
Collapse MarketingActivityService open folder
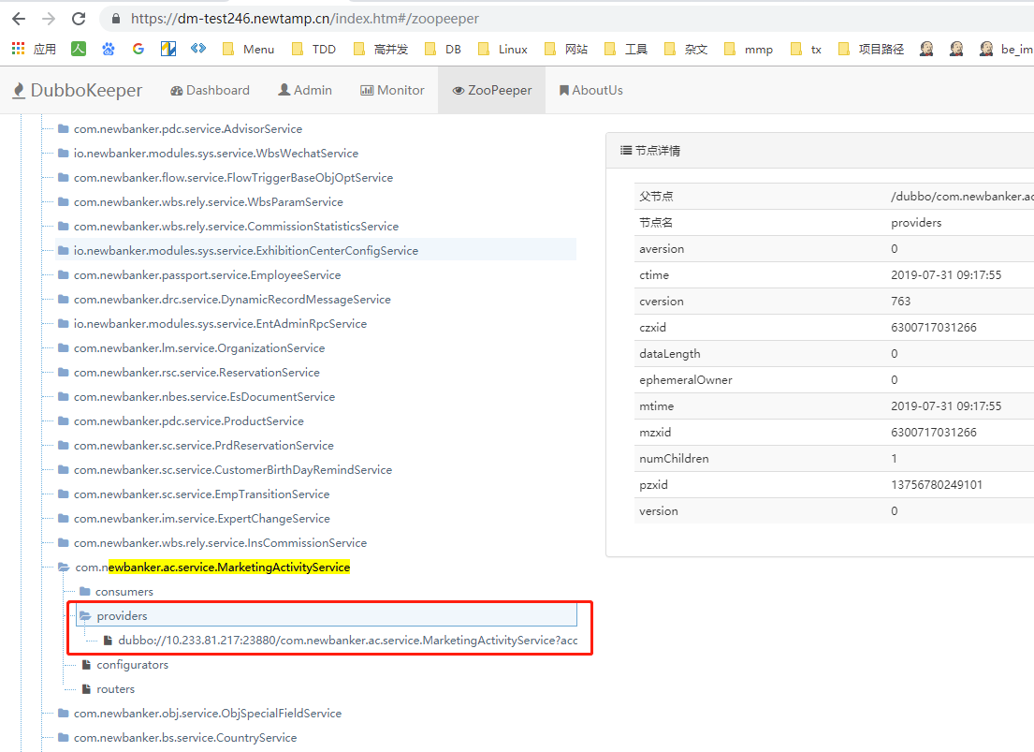[x=64, y=568]
